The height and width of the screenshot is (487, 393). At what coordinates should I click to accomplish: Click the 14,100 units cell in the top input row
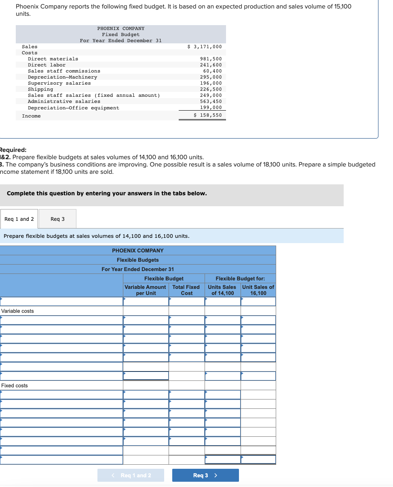click(223, 301)
